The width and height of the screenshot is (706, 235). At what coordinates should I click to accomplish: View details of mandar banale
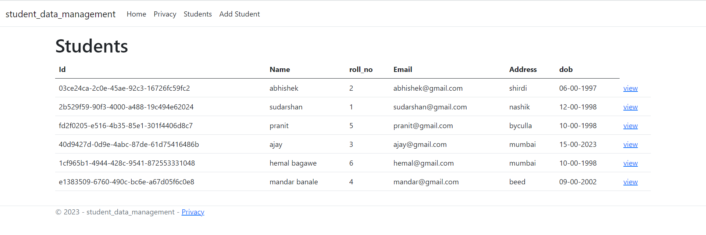630,181
